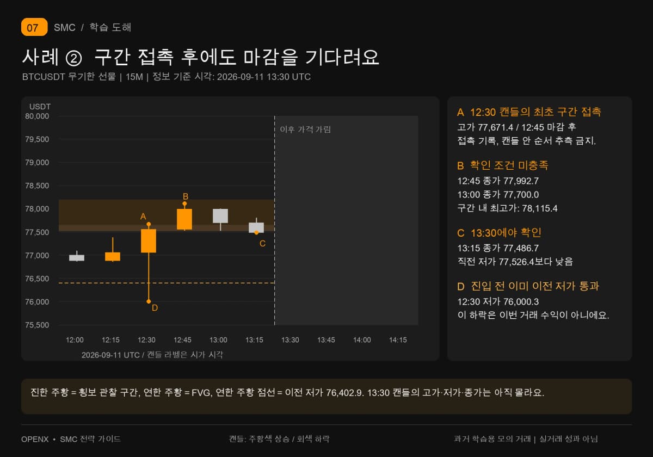Click the line 12:30 저가 76,000.3

pyautogui.click(x=498, y=301)
